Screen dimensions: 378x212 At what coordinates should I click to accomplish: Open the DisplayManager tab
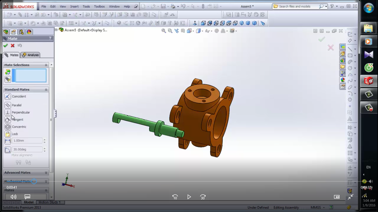(29, 32)
